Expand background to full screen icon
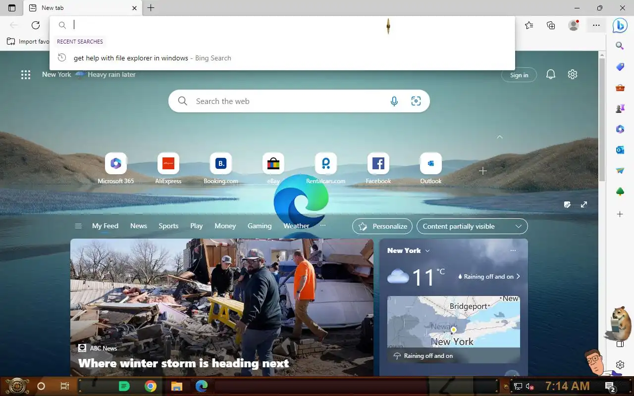Screen dimensions: 634x396 point(584,204)
